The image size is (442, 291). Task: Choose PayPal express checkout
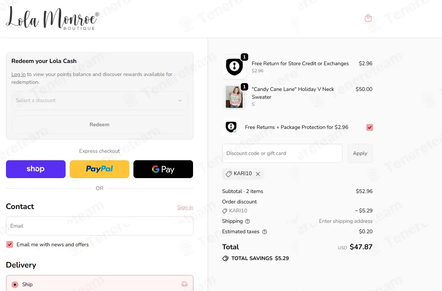(x=100, y=169)
